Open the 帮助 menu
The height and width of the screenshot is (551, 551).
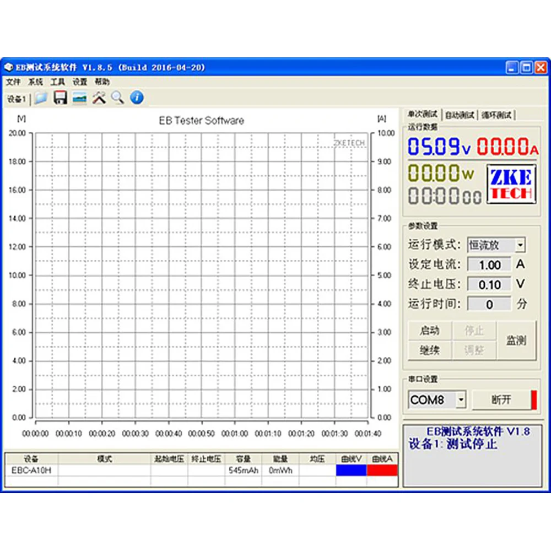[x=102, y=82]
